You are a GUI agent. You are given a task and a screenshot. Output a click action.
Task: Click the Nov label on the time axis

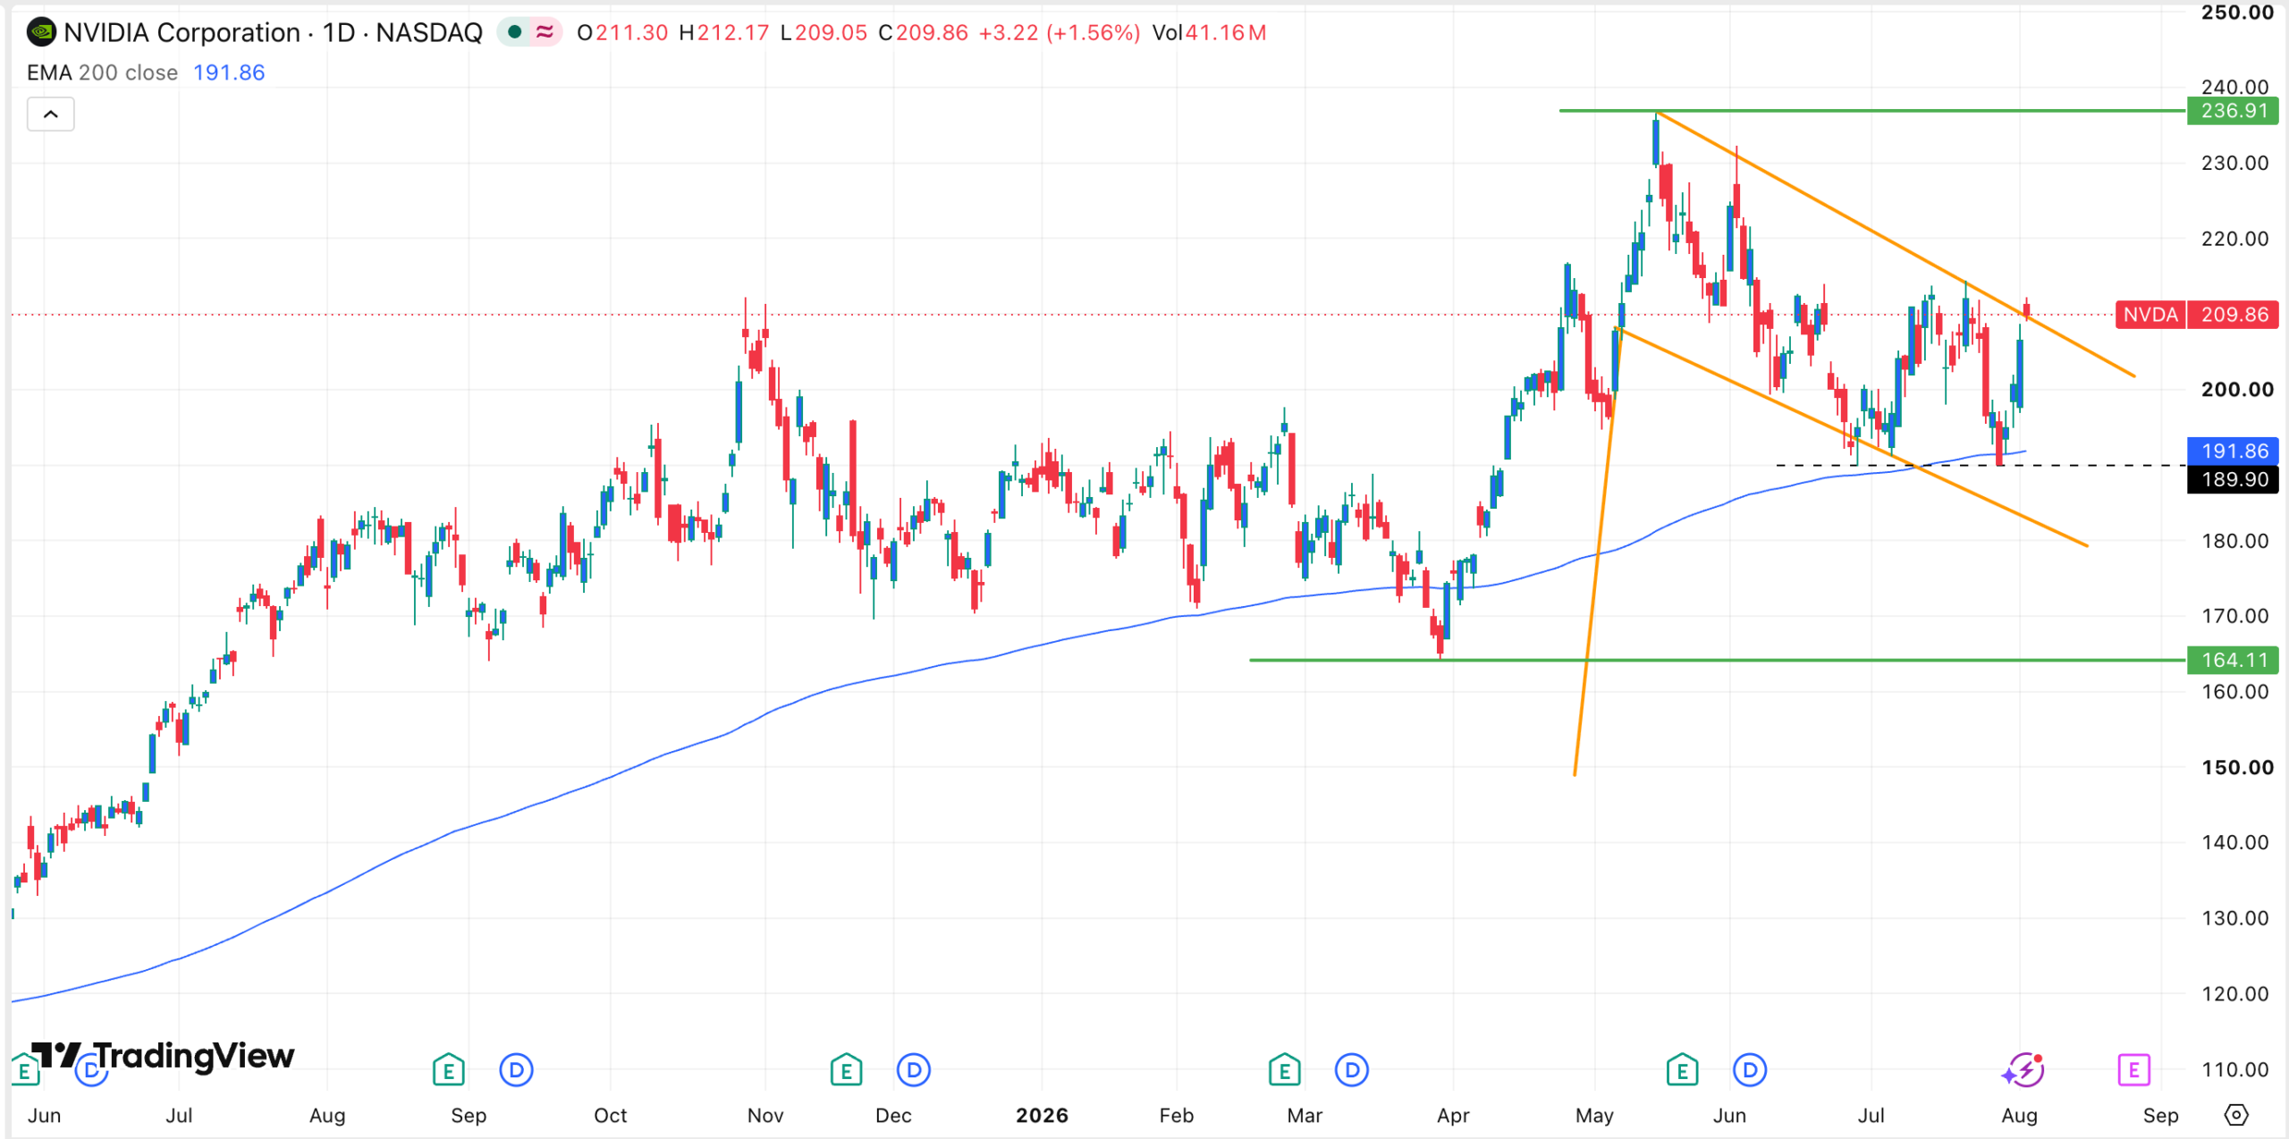765,1115
